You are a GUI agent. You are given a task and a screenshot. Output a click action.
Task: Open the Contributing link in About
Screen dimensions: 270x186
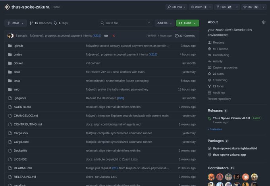click(x=221, y=55)
